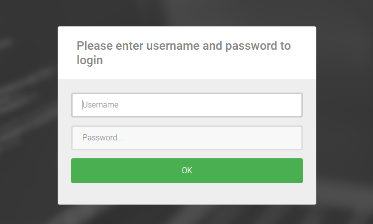
Task: Place cursor in the Username box
Action: pyautogui.click(x=186, y=105)
